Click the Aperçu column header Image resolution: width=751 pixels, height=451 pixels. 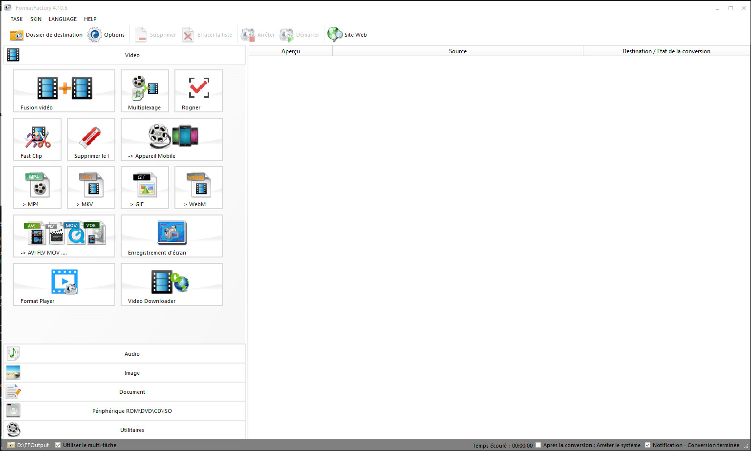(x=291, y=51)
